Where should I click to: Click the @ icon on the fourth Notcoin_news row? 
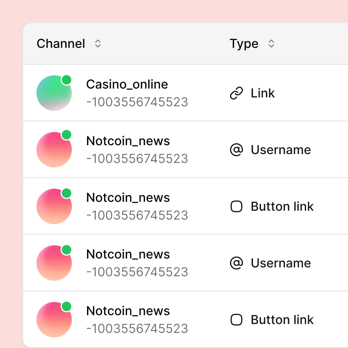[237, 263]
